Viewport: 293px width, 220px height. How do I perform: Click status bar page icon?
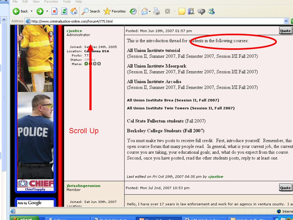tap(13, 211)
